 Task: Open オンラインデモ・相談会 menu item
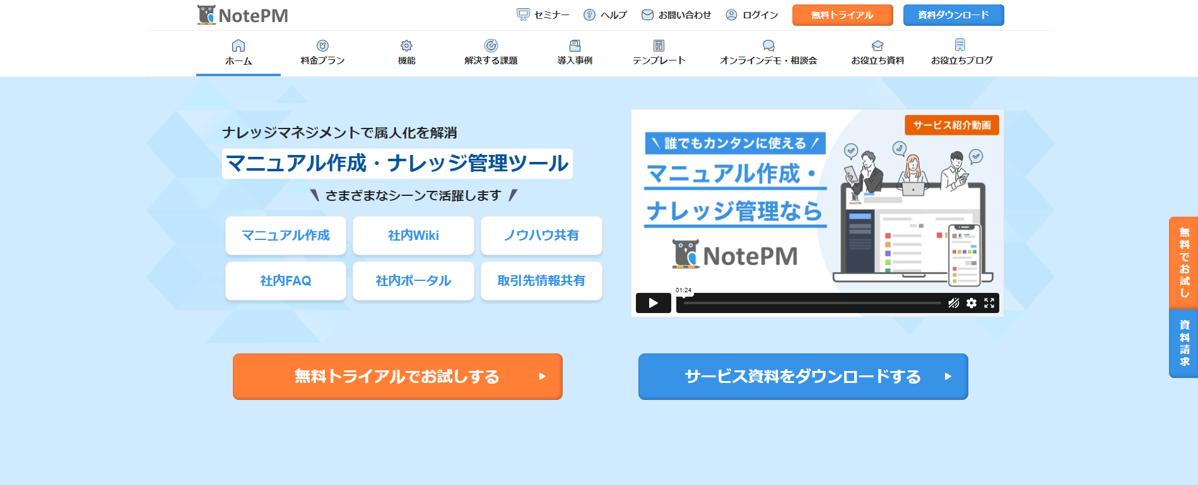768,60
